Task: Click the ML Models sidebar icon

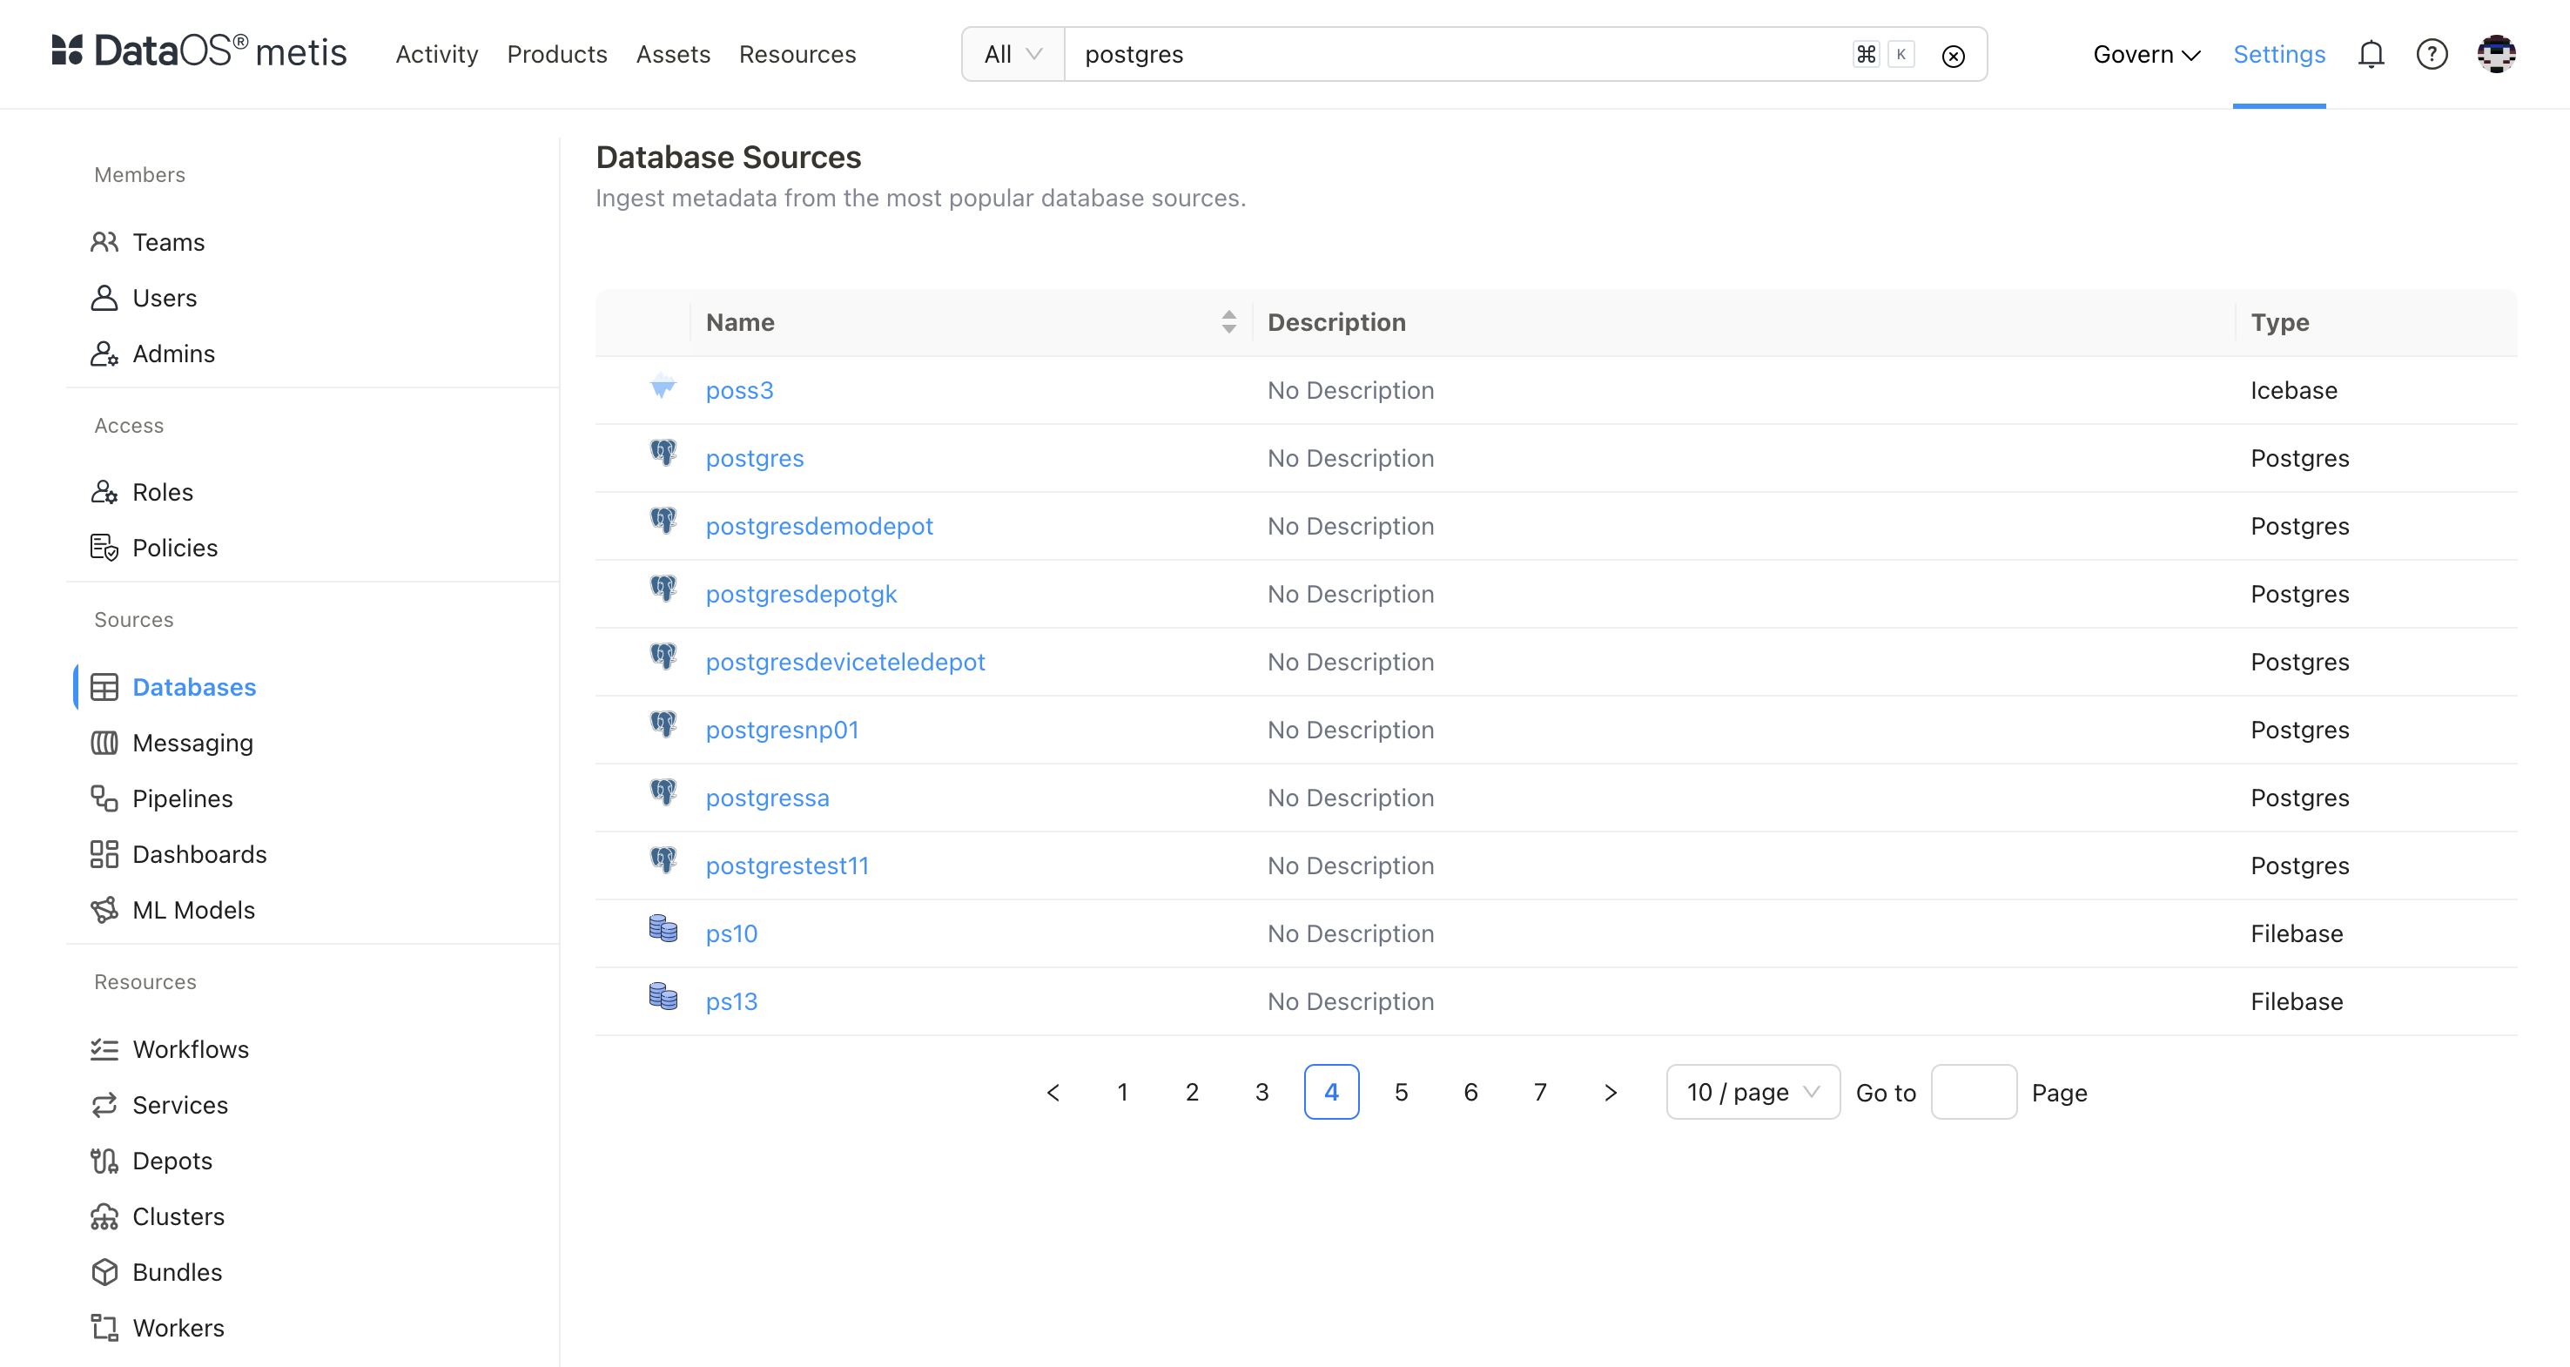Action: 104,910
